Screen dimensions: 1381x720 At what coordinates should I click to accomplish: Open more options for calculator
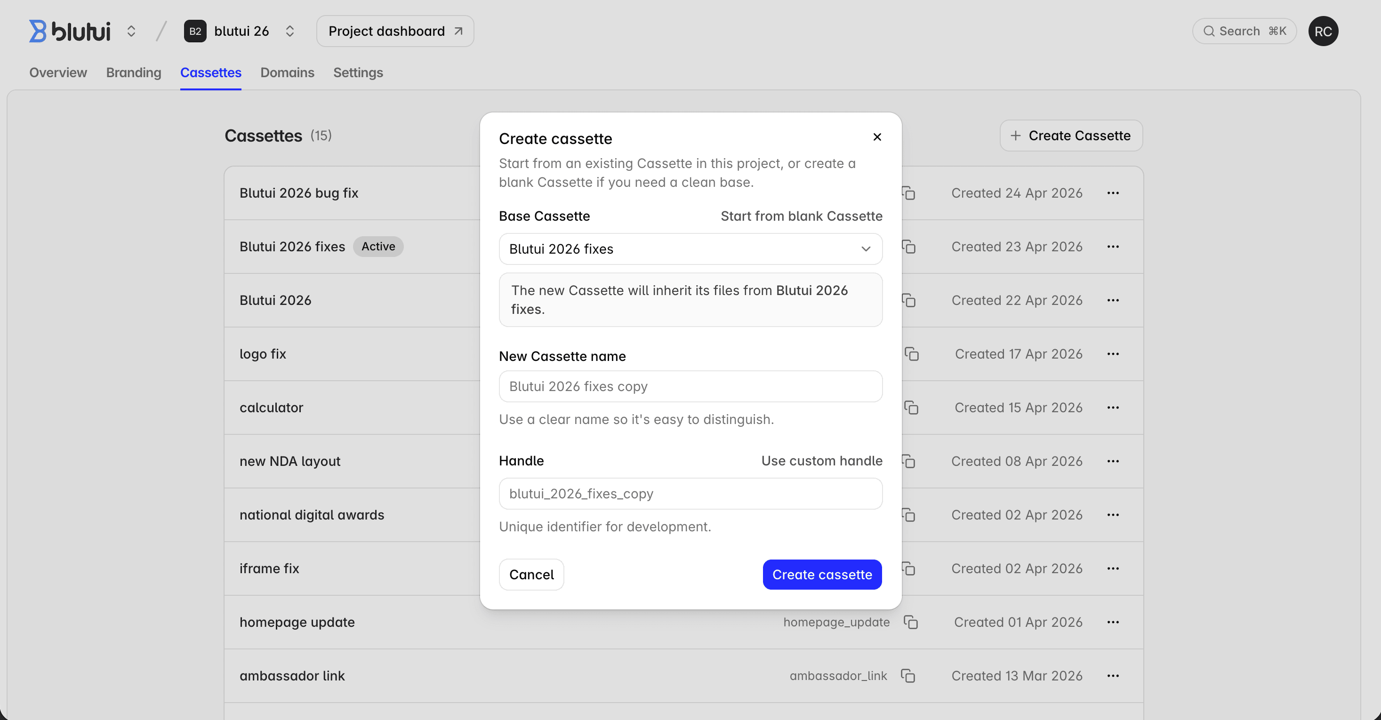point(1113,408)
